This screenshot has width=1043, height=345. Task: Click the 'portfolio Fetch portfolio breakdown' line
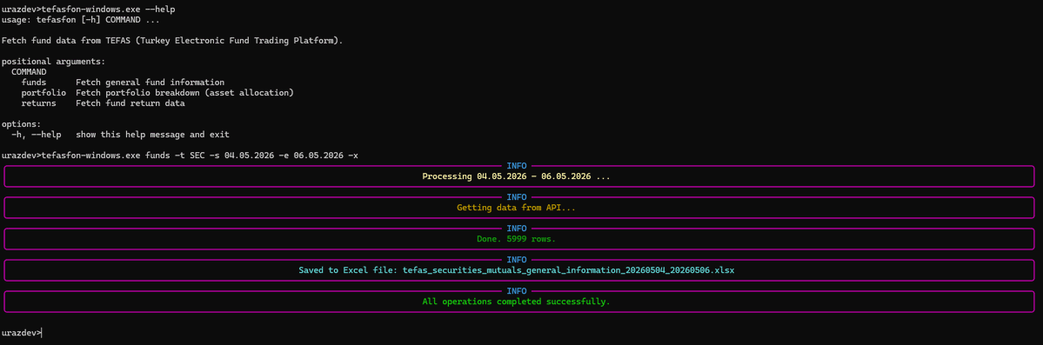tap(157, 93)
